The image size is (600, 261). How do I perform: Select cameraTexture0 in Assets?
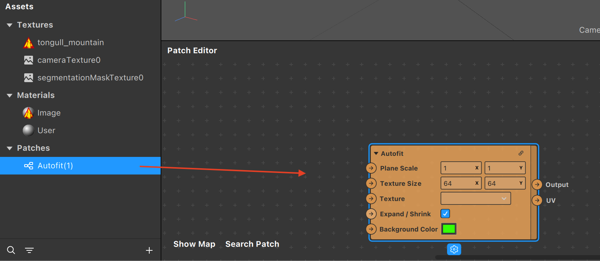pos(69,60)
